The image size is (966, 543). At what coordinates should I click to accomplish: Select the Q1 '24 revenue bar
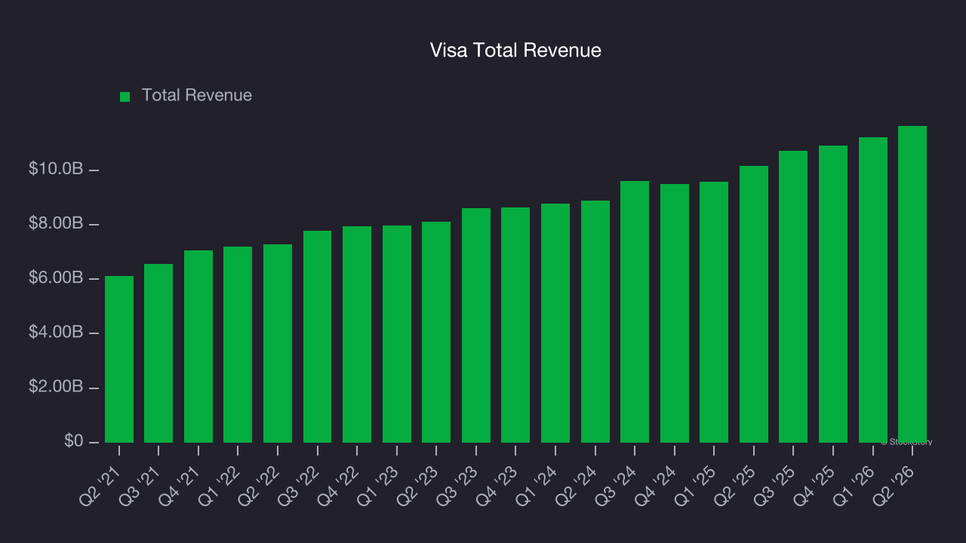click(555, 323)
